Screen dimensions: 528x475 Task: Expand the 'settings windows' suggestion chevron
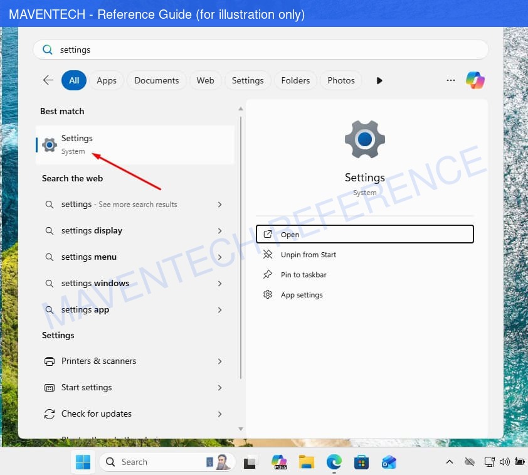click(x=219, y=284)
